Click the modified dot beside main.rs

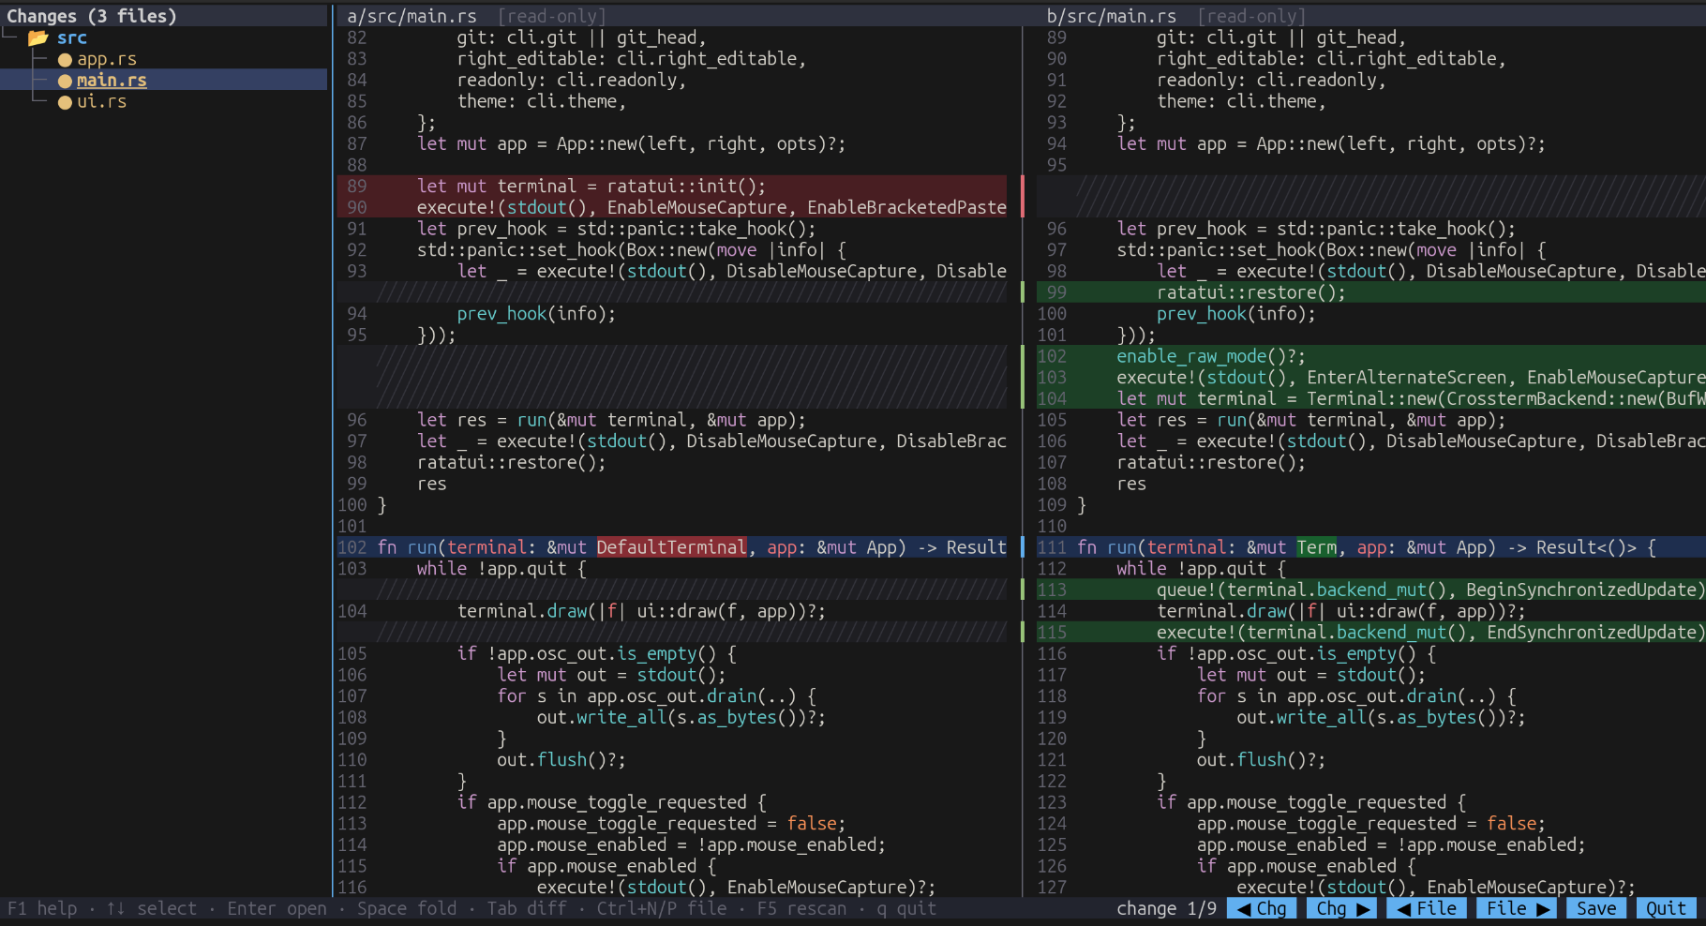[65, 81]
